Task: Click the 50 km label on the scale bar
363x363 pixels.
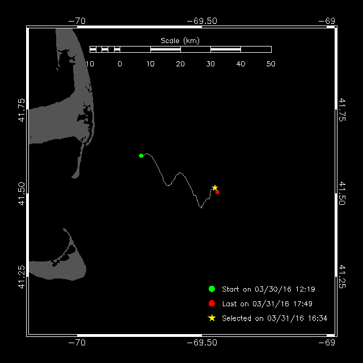Action: coord(271,64)
